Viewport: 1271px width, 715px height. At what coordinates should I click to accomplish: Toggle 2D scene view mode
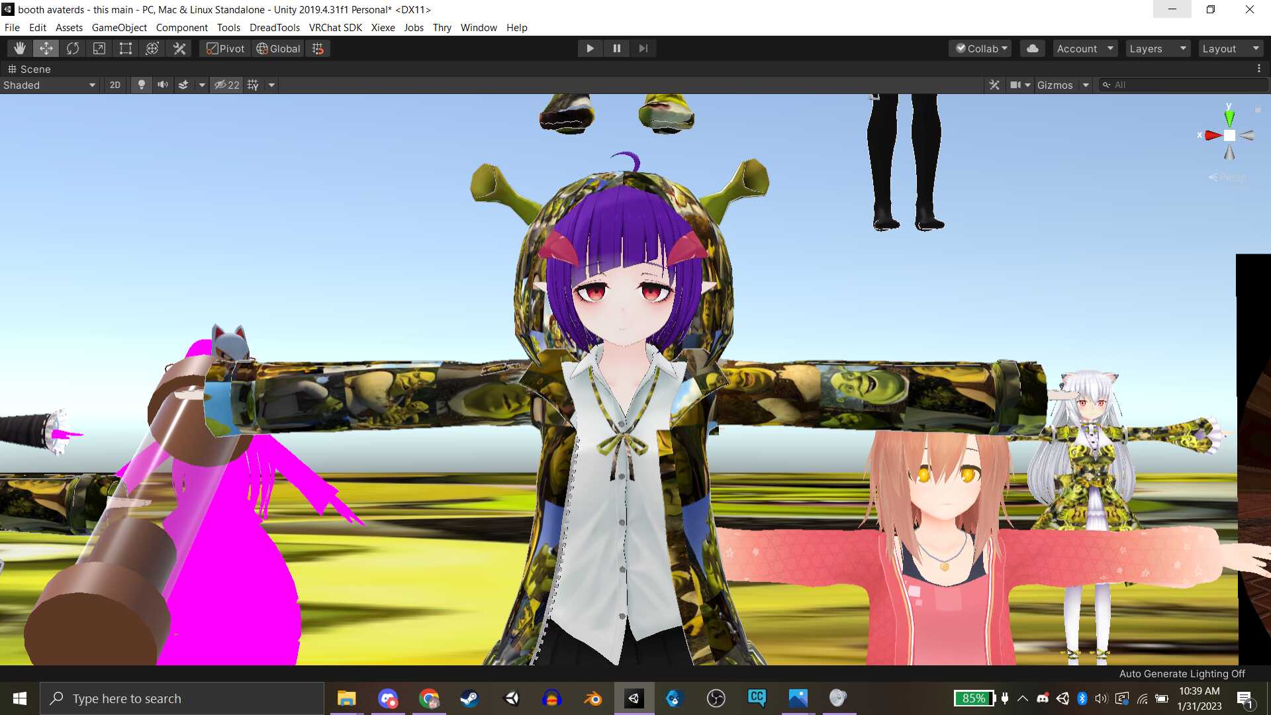[x=115, y=85]
